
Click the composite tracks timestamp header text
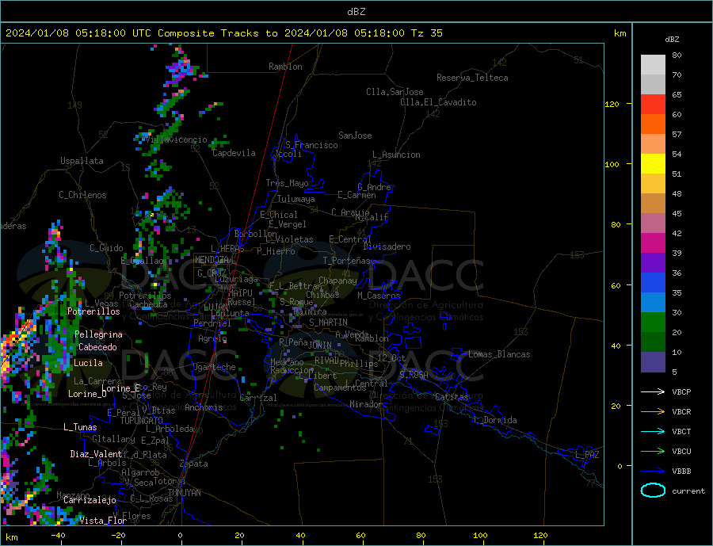[223, 33]
